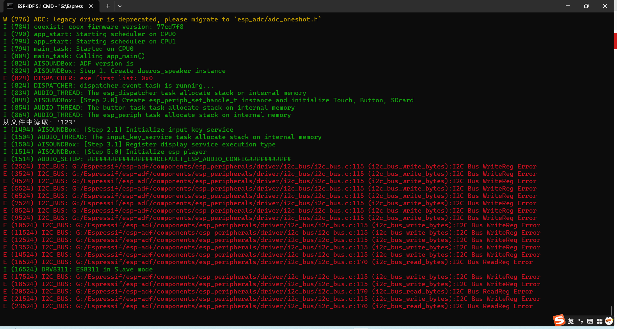Restore down the terminal window

[x=586, y=6]
